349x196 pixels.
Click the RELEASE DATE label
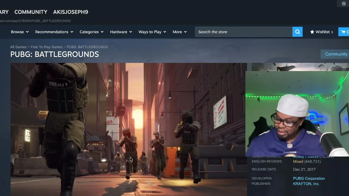(264, 169)
